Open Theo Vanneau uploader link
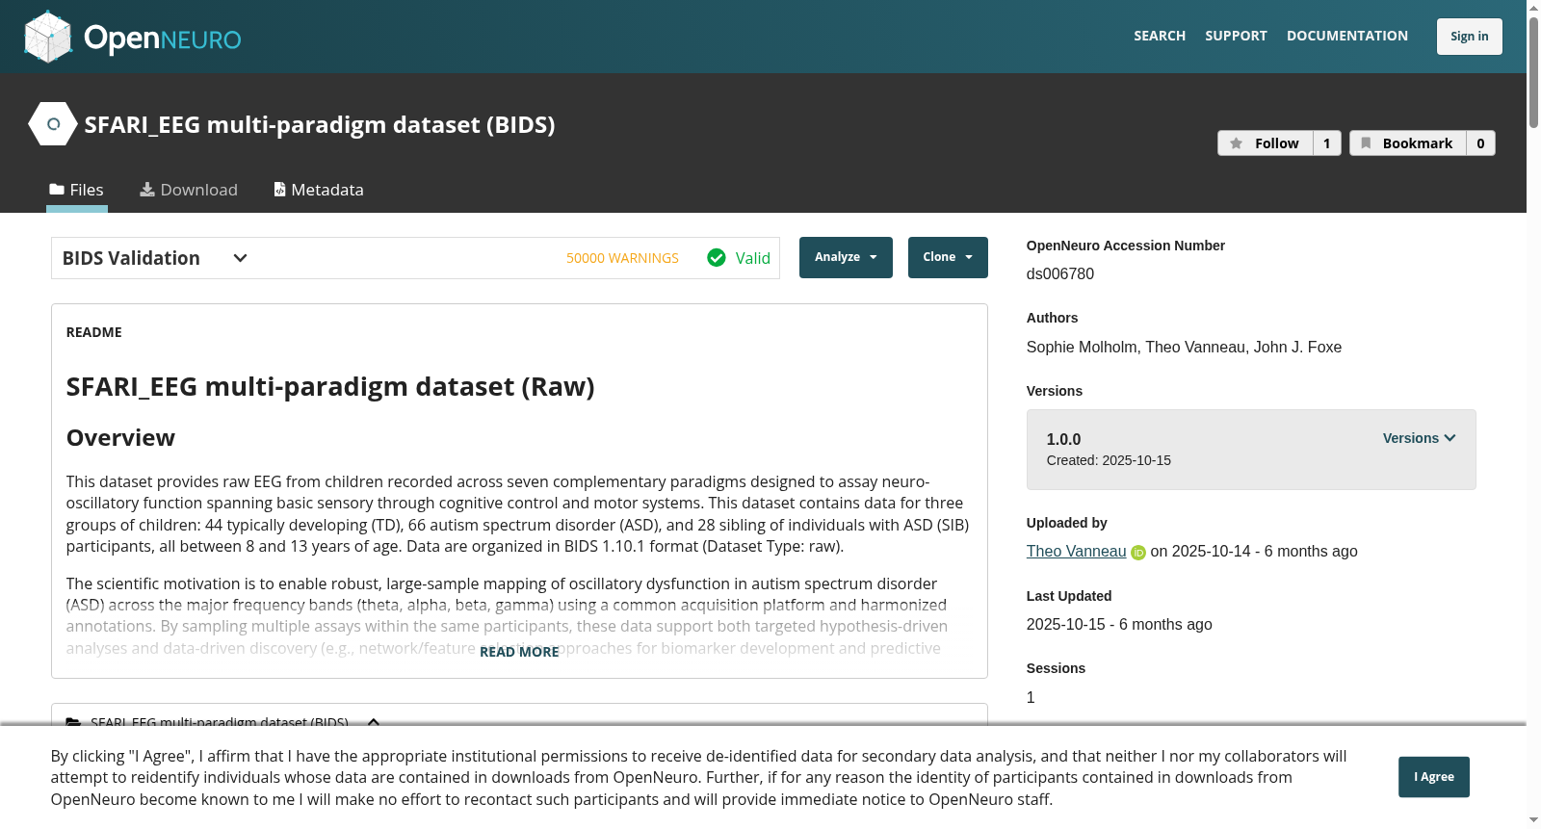This screenshot has width=1541, height=829. pyautogui.click(x=1076, y=552)
